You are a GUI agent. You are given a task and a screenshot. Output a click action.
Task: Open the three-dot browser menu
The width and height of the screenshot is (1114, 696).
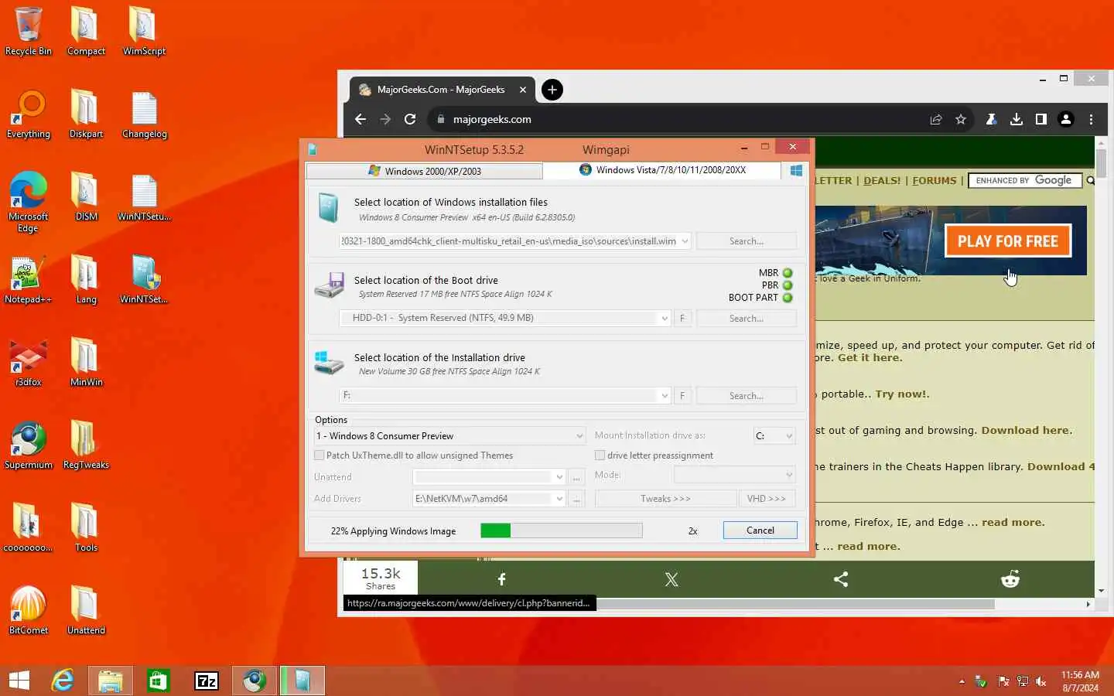click(x=1092, y=119)
